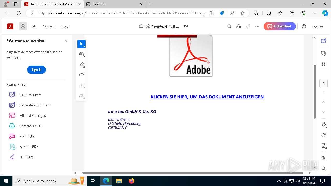331x186 pixels.
Task: Open the browser profile icon
Action: coord(6,4)
